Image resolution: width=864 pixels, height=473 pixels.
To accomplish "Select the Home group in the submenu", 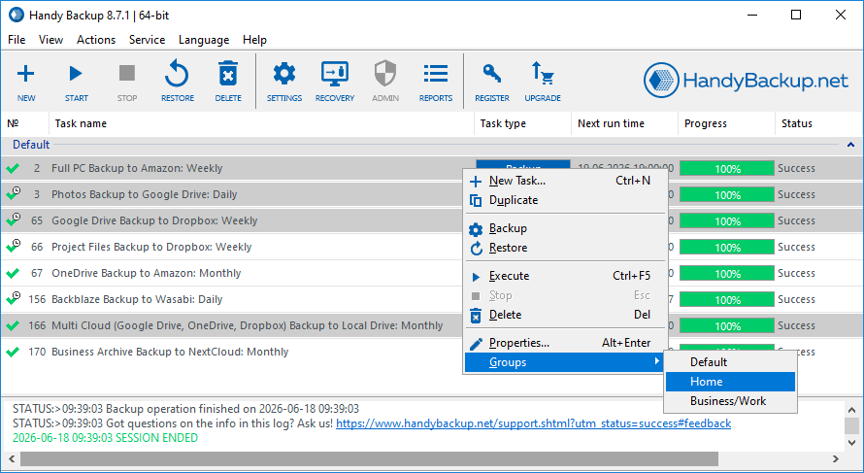I will point(730,382).
